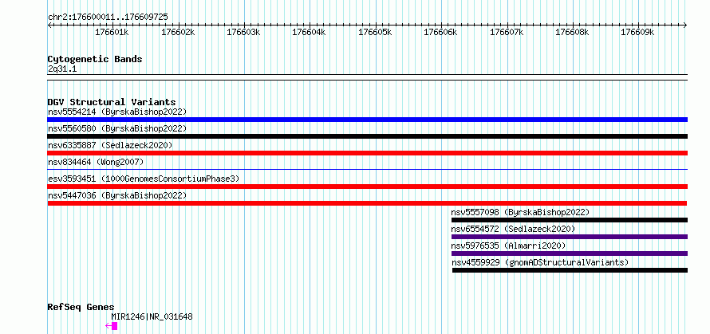Click the 176606k ruler position
This screenshot has width=710, height=334.
(x=440, y=33)
